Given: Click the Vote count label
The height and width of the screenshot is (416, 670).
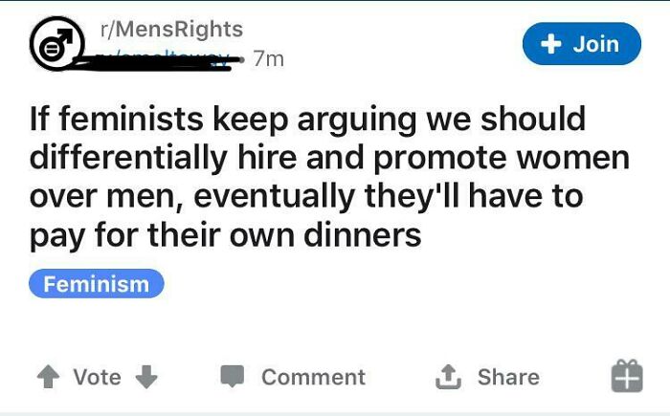Looking at the screenshot, I should point(98,377).
